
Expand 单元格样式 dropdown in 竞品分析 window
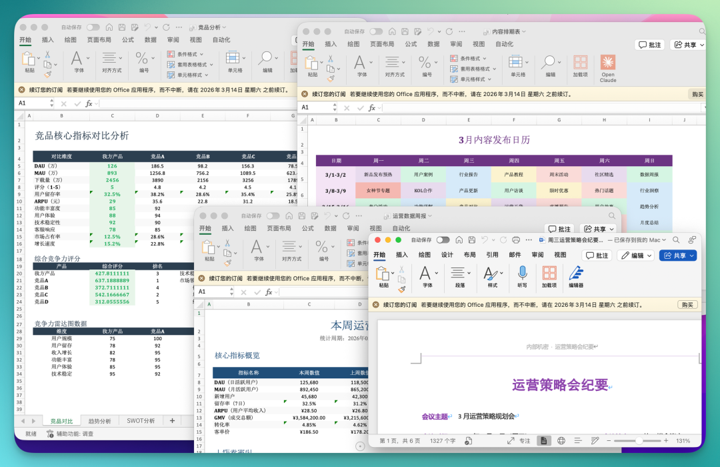tap(206, 75)
